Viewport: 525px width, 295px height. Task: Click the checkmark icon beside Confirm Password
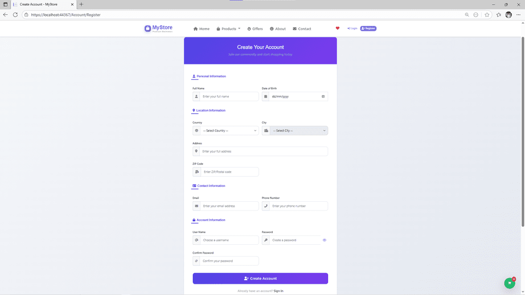coord(196,261)
